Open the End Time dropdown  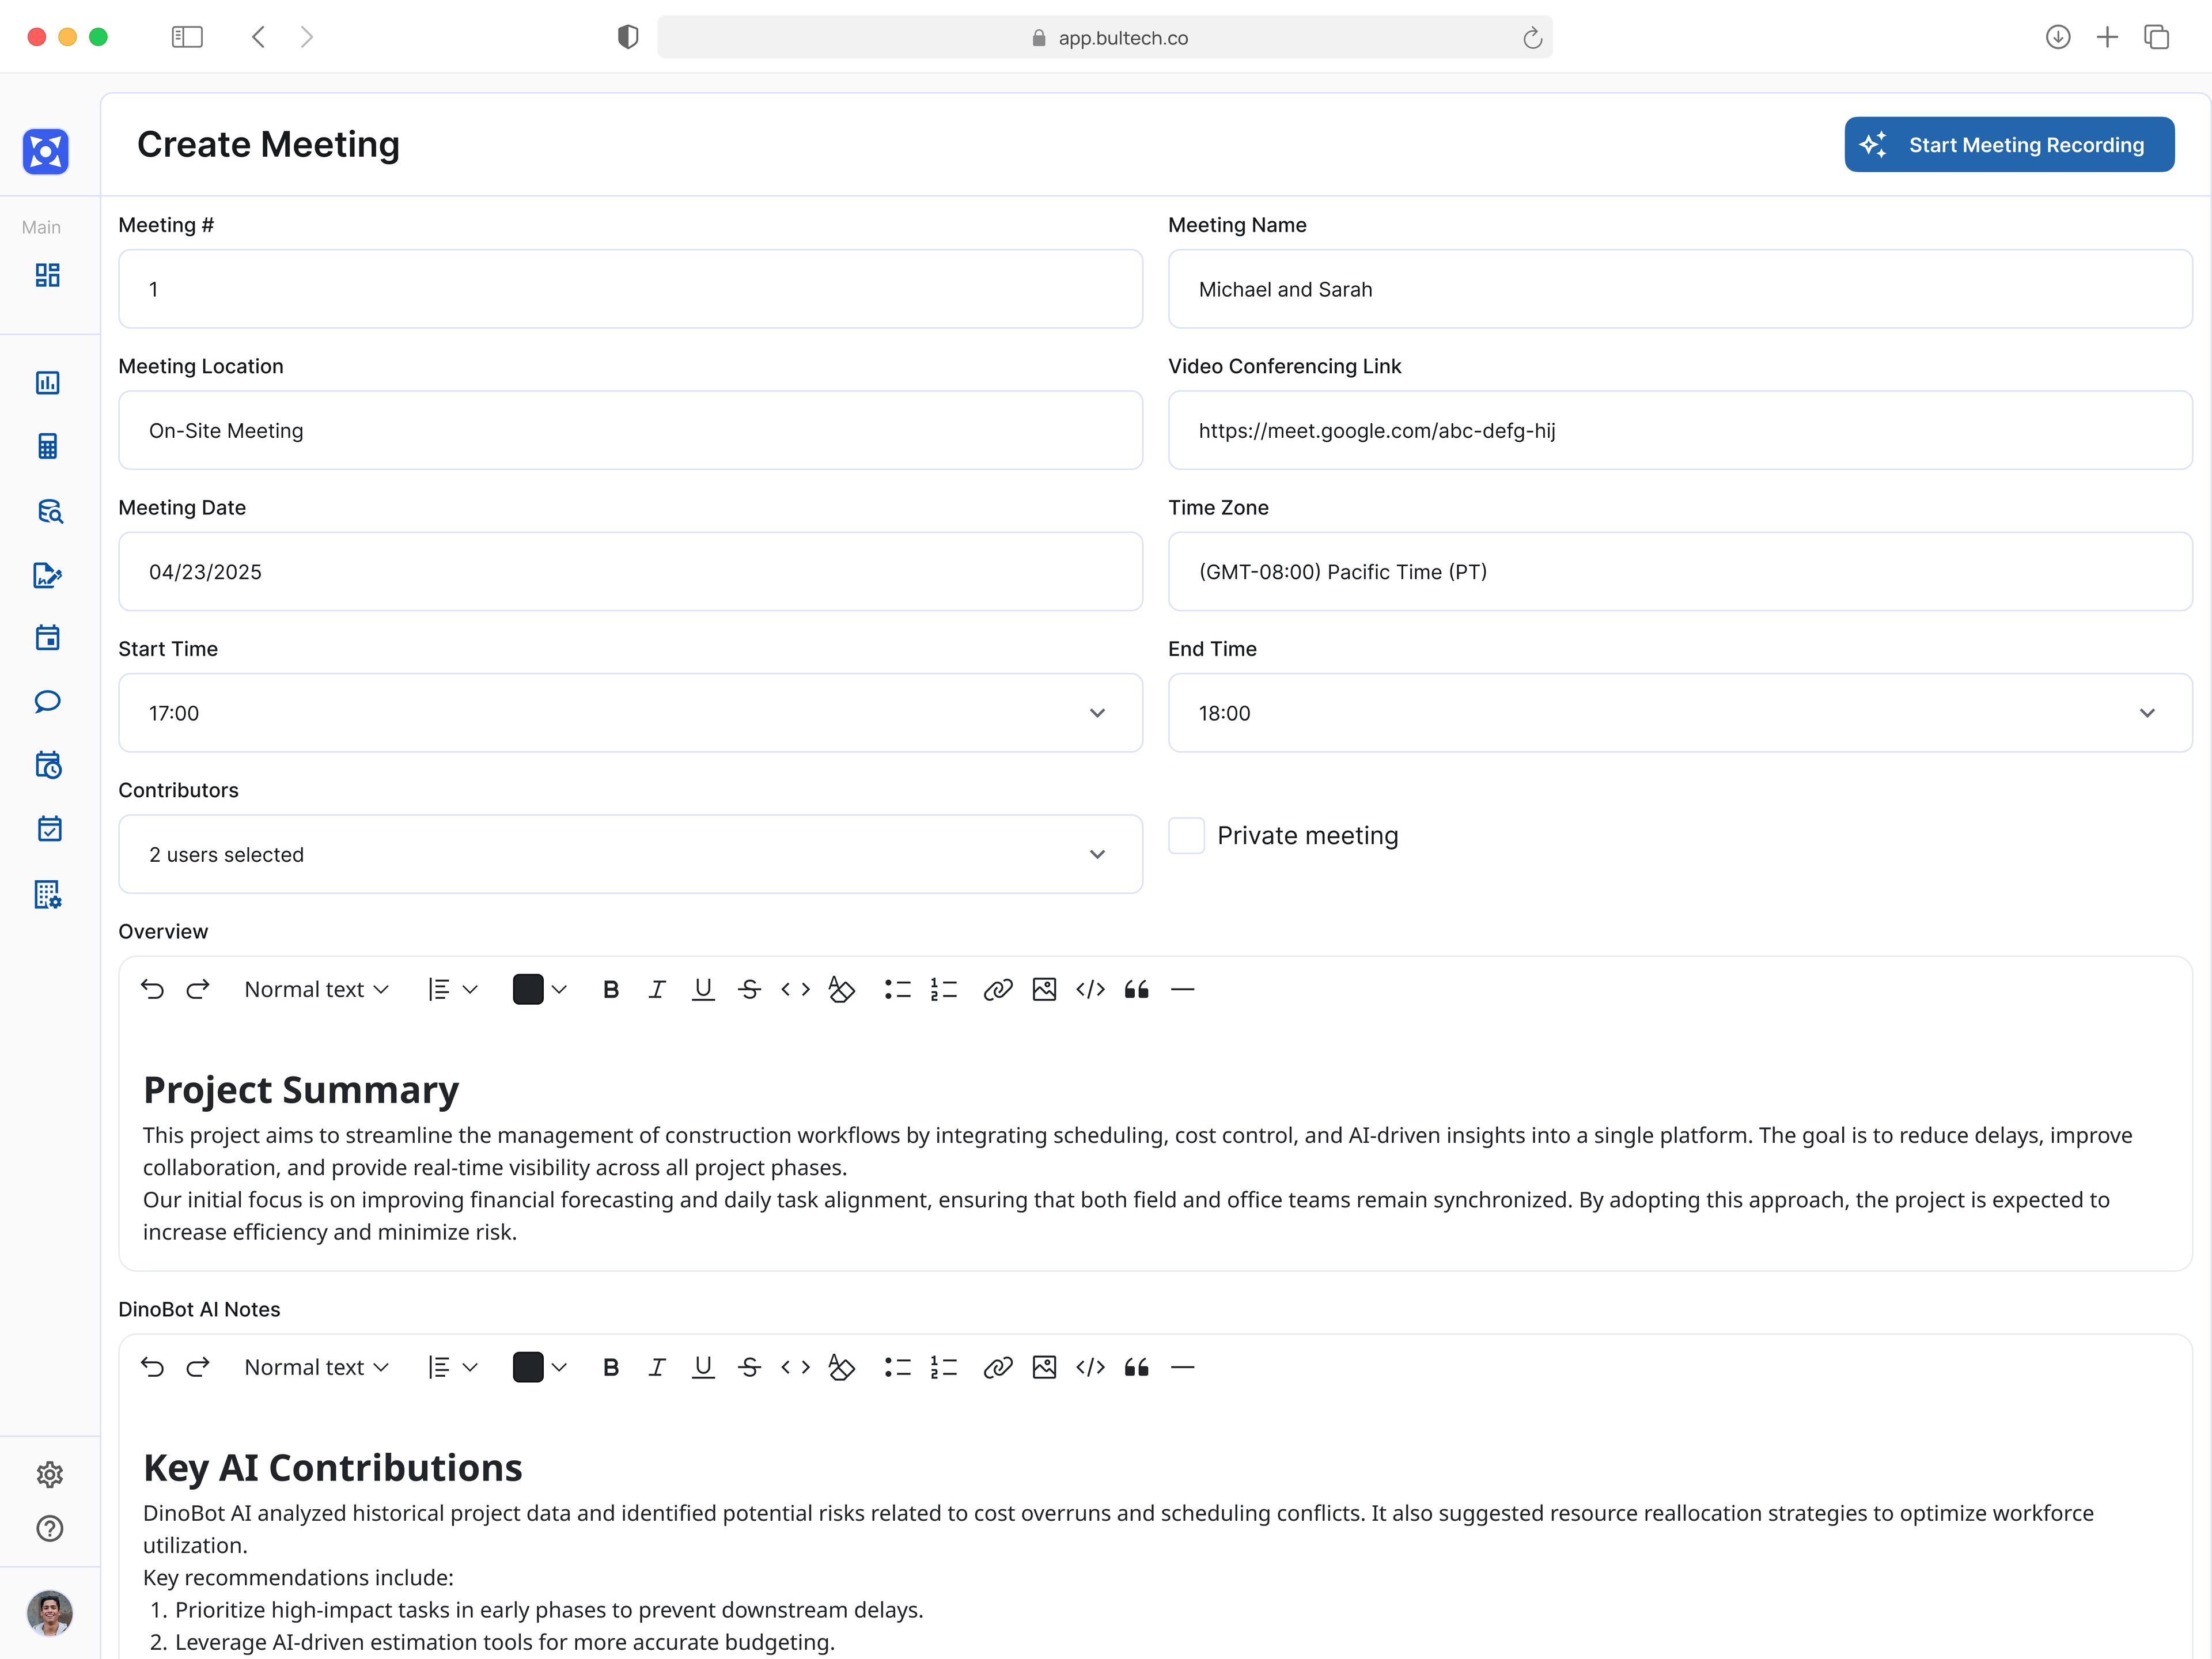(x=1679, y=713)
